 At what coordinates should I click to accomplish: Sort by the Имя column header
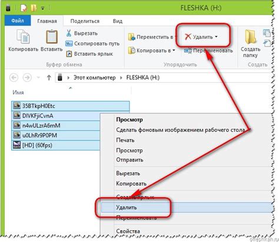coord(18,92)
